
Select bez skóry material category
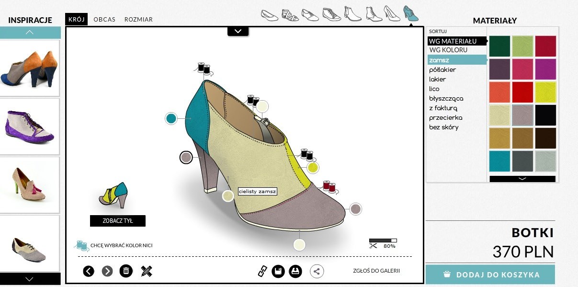pyautogui.click(x=443, y=127)
